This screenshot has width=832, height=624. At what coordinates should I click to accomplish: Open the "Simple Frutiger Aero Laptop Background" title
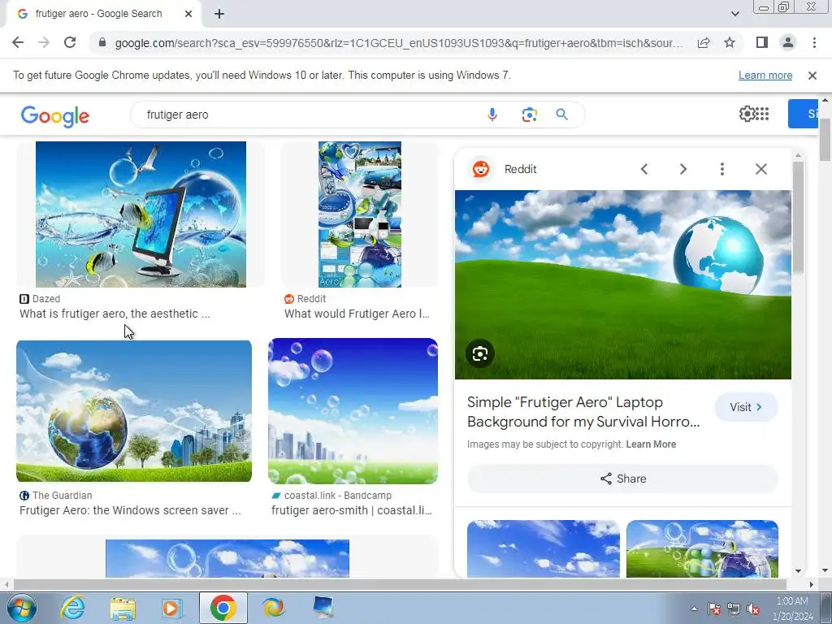(x=583, y=412)
